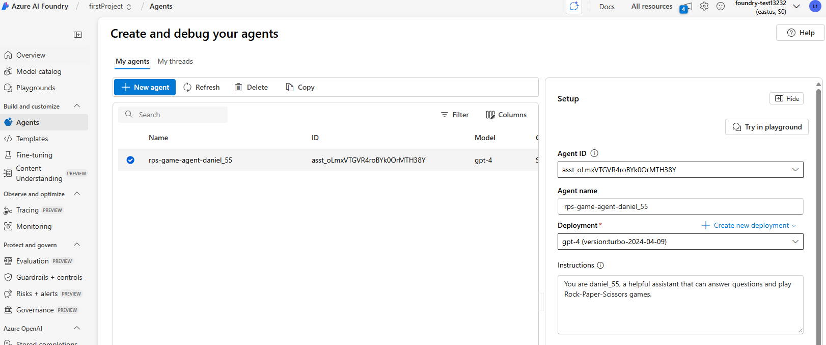The image size is (826, 345).
Task: Switch to the My threads tab
Action: (175, 62)
